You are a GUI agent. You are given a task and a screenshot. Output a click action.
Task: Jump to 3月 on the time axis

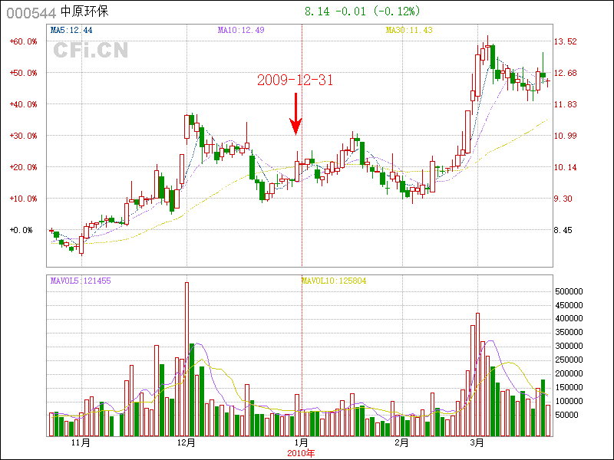477,443
